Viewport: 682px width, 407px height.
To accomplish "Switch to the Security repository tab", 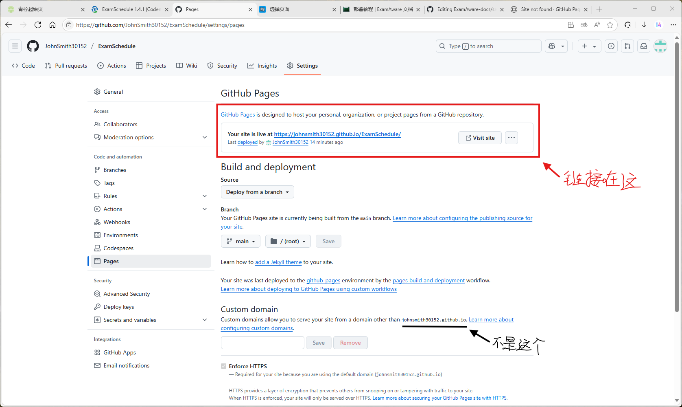I will pyautogui.click(x=222, y=66).
